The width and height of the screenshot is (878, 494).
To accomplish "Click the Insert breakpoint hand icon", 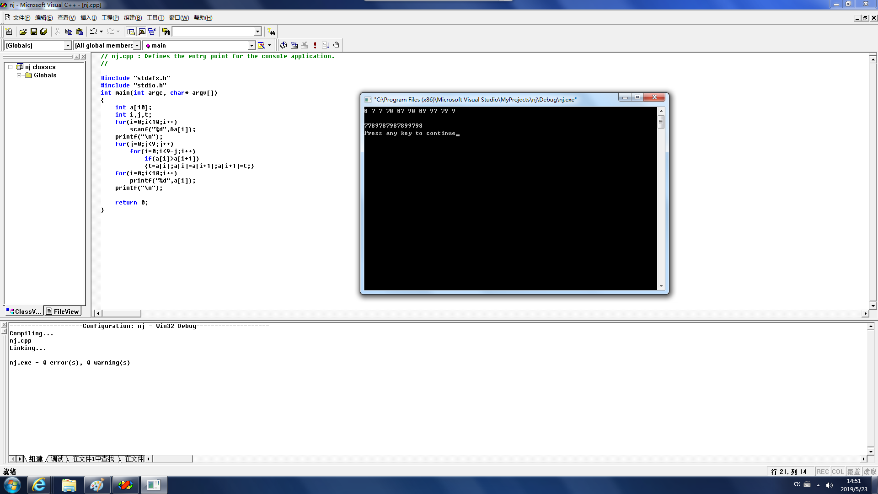I will (x=336, y=45).
